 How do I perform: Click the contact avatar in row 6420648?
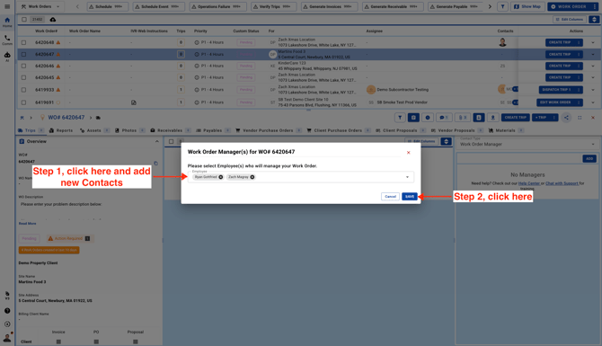pos(502,42)
